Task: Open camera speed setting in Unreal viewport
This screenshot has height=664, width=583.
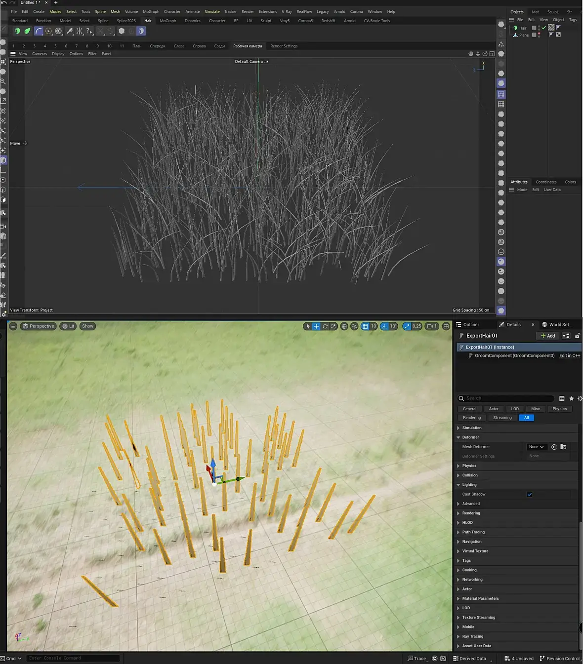Action: click(432, 326)
